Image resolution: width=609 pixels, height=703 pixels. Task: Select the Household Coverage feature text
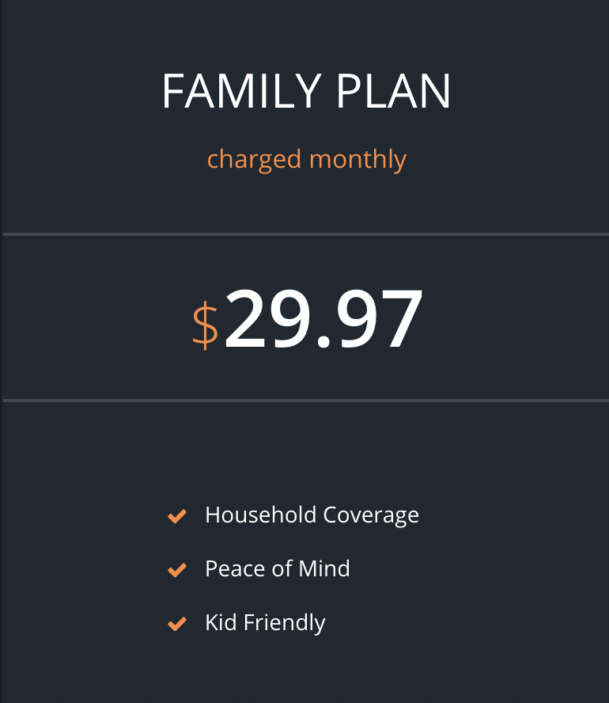(x=312, y=515)
